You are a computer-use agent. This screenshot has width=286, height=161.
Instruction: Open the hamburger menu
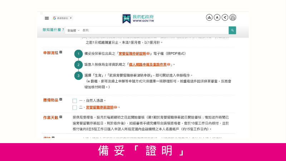click(x=47, y=18)
